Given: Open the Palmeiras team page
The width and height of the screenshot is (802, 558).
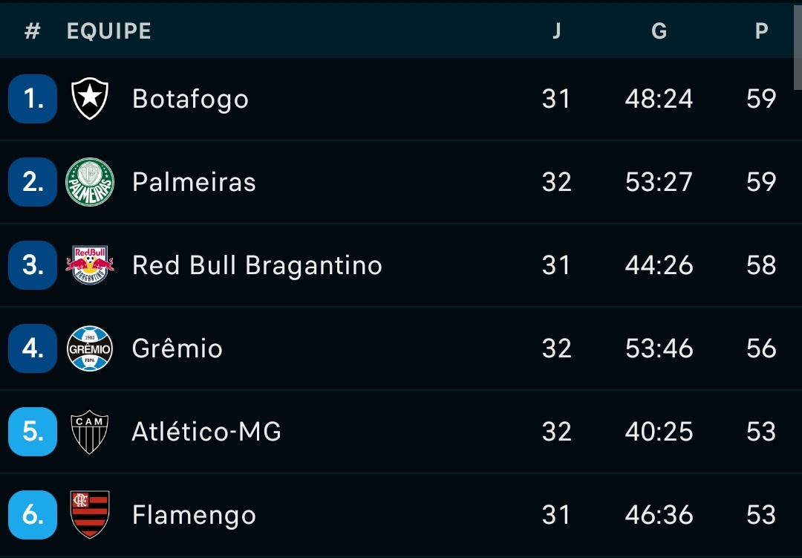Looking at the screenshot, I should coord(194,182).
